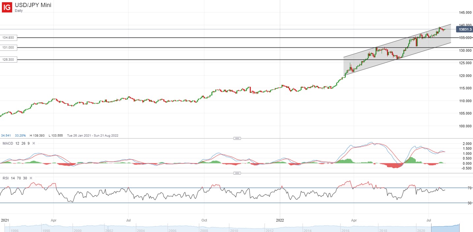Open MACD 12 26 9 indicator settings
Image resolution: width=473 pixels, height=232 pixels.
pos(16,143)
